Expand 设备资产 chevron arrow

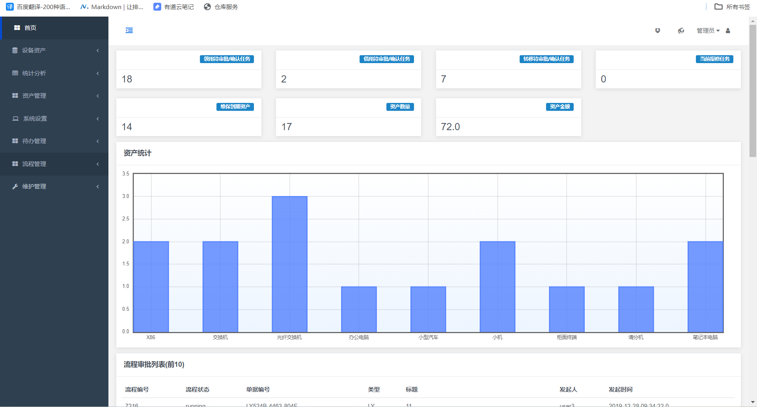98,50
